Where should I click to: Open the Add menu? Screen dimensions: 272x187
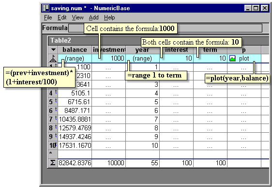(x=93, y=17)
